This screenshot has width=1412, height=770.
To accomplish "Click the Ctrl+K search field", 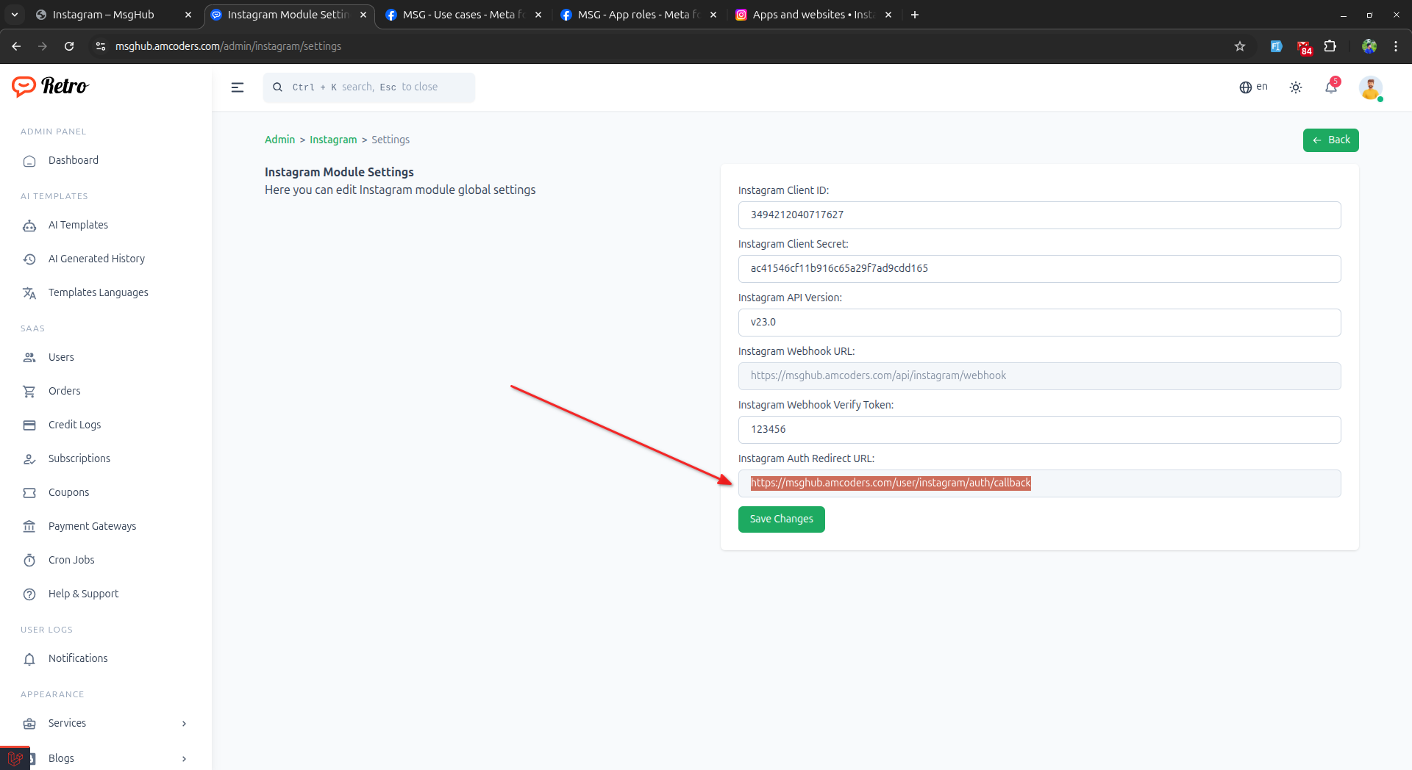I will (x=368, y=87).
